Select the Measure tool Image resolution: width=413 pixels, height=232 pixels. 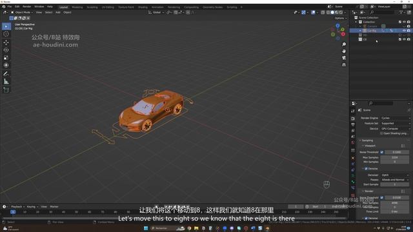point(6,82)
